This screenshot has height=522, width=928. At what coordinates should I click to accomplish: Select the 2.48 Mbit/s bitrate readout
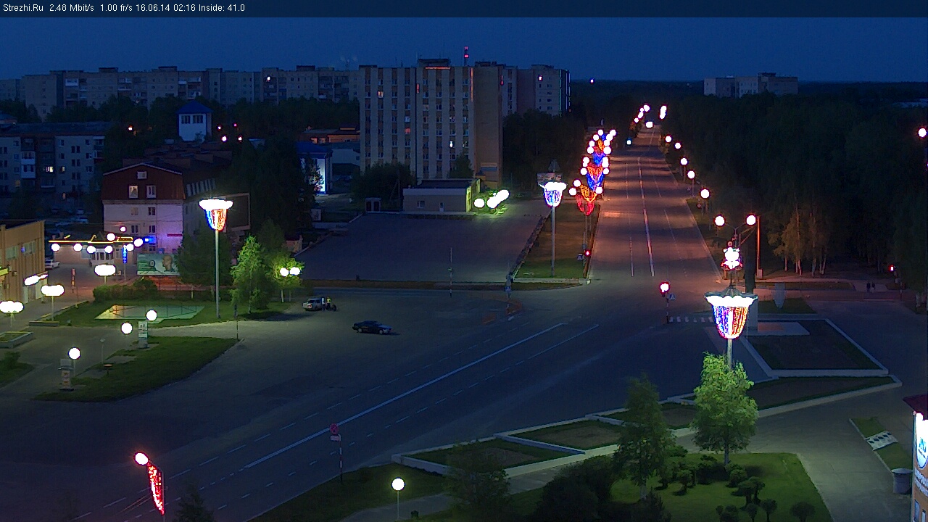[72, 8]
